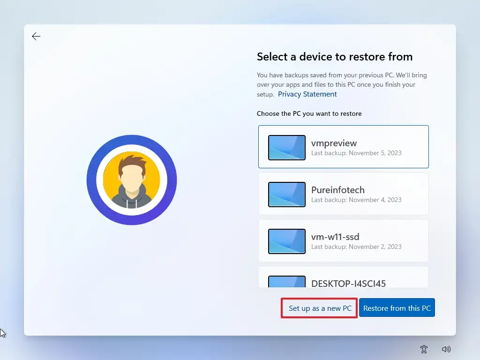Click the Pureinfotech device thumbnail image
This screenshot has width=480, height=360.
click(x=286, y=194)
